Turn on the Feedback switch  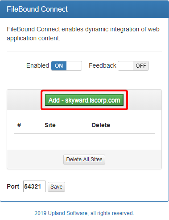pyautogui.click(x=133, y=66)
